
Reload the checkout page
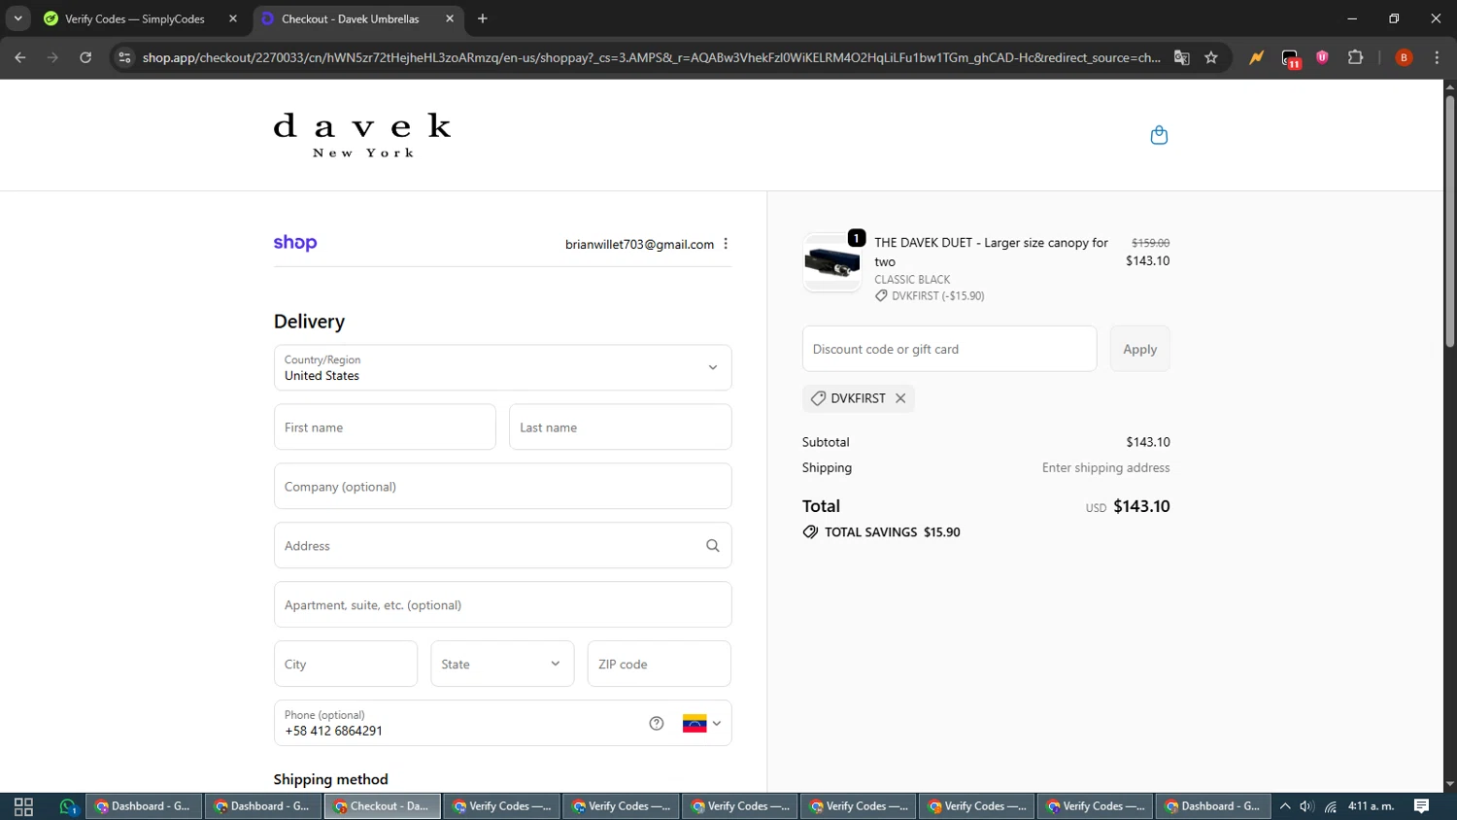pos(85,57)
